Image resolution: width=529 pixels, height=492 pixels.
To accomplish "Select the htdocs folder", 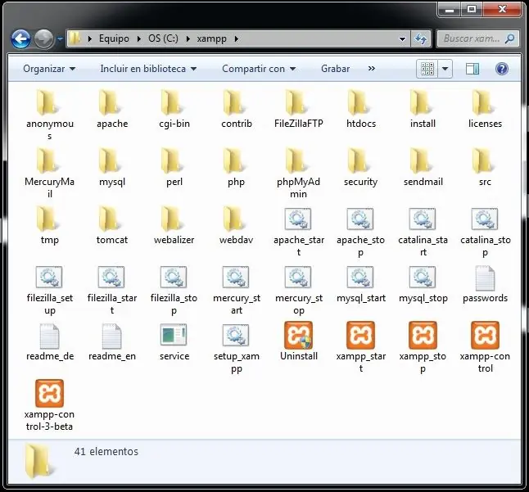I will click(359, 102).
